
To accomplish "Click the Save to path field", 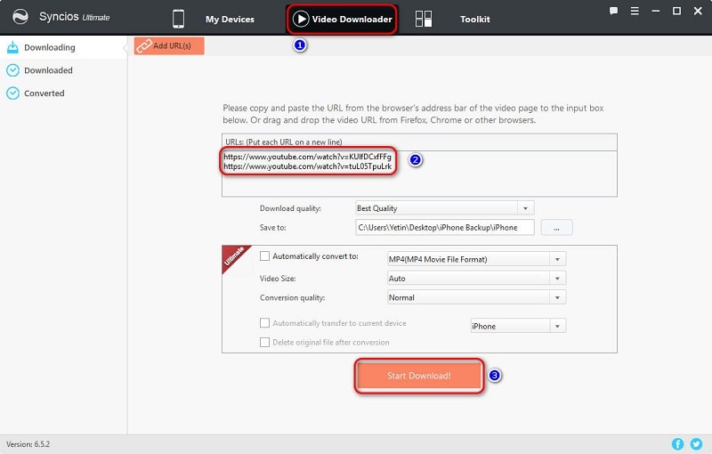I will tap(444, 228).
